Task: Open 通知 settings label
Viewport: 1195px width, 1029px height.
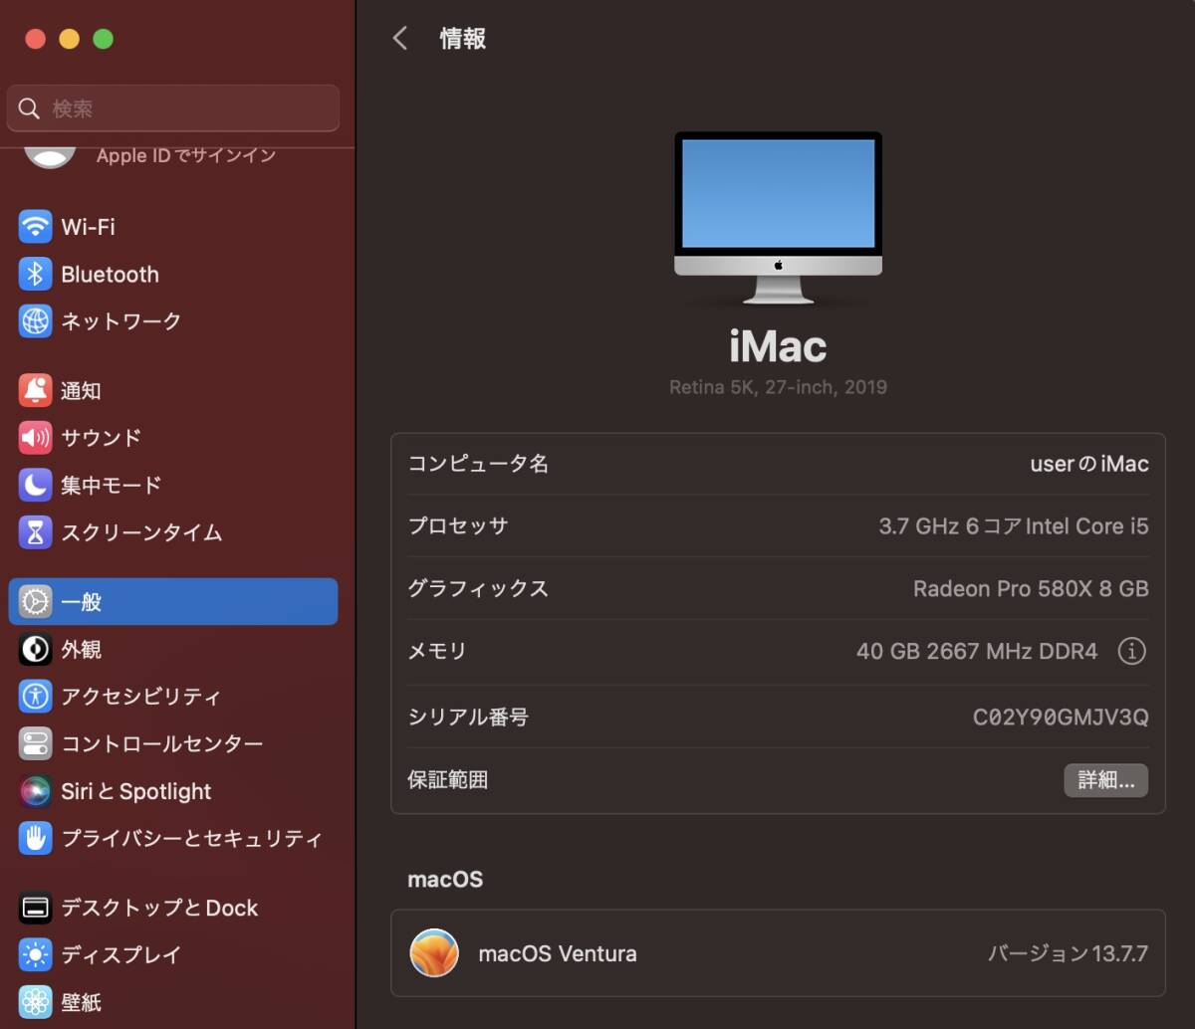Action: click(x=81, y=391)
